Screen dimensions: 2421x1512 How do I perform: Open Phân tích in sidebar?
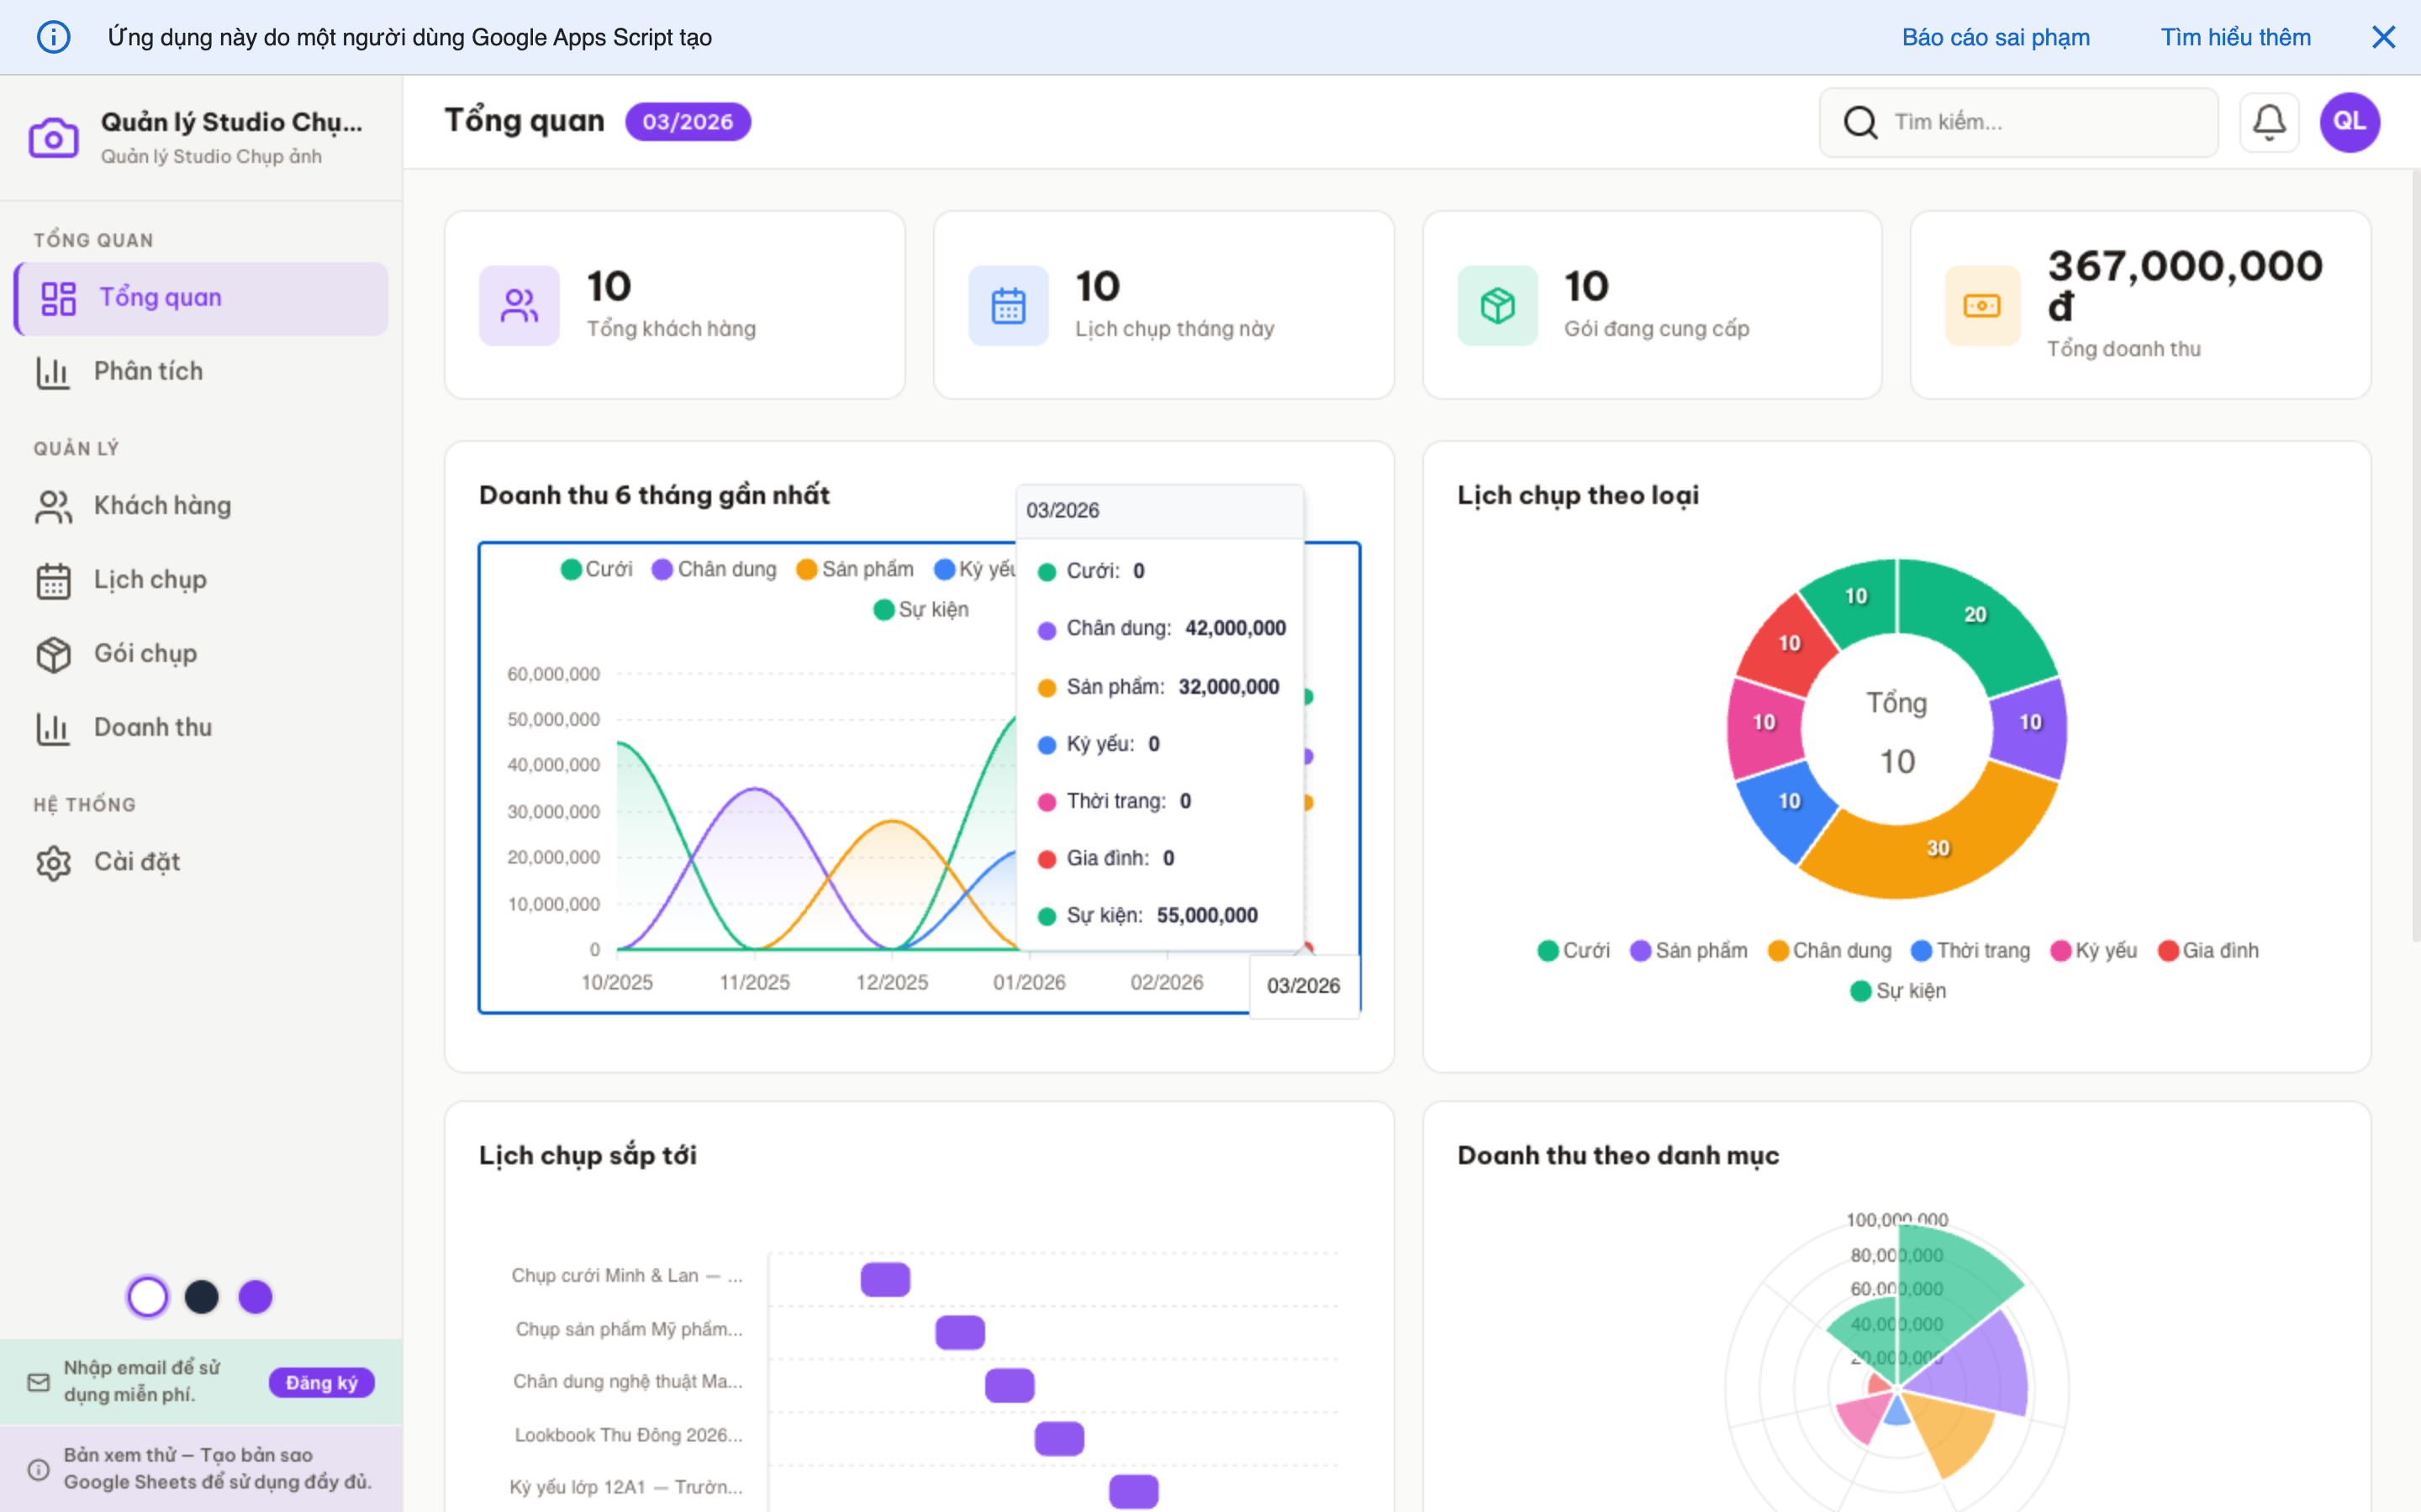148,371
